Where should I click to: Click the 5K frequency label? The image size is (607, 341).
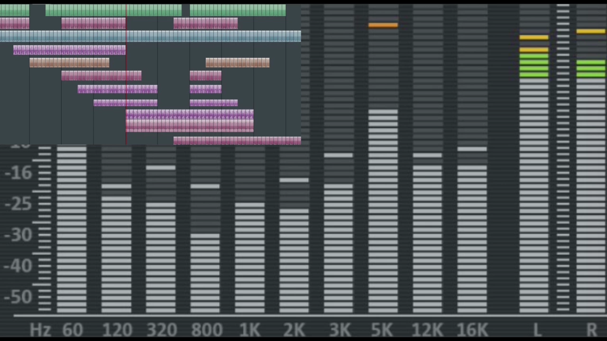(382, 330)
